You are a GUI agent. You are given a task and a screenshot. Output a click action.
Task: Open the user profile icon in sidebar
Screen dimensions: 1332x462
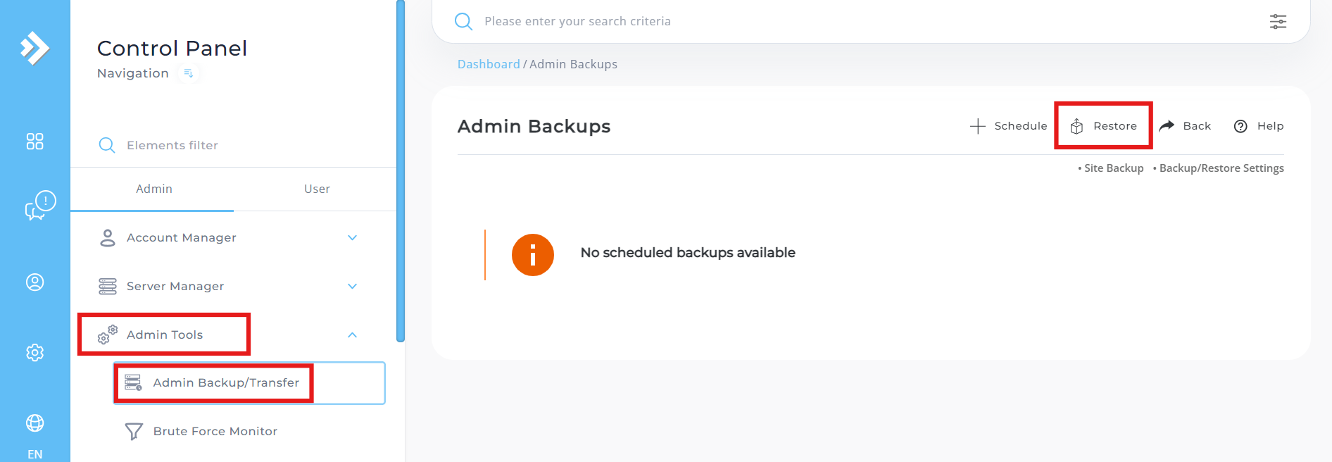click(x=34, y=282)
